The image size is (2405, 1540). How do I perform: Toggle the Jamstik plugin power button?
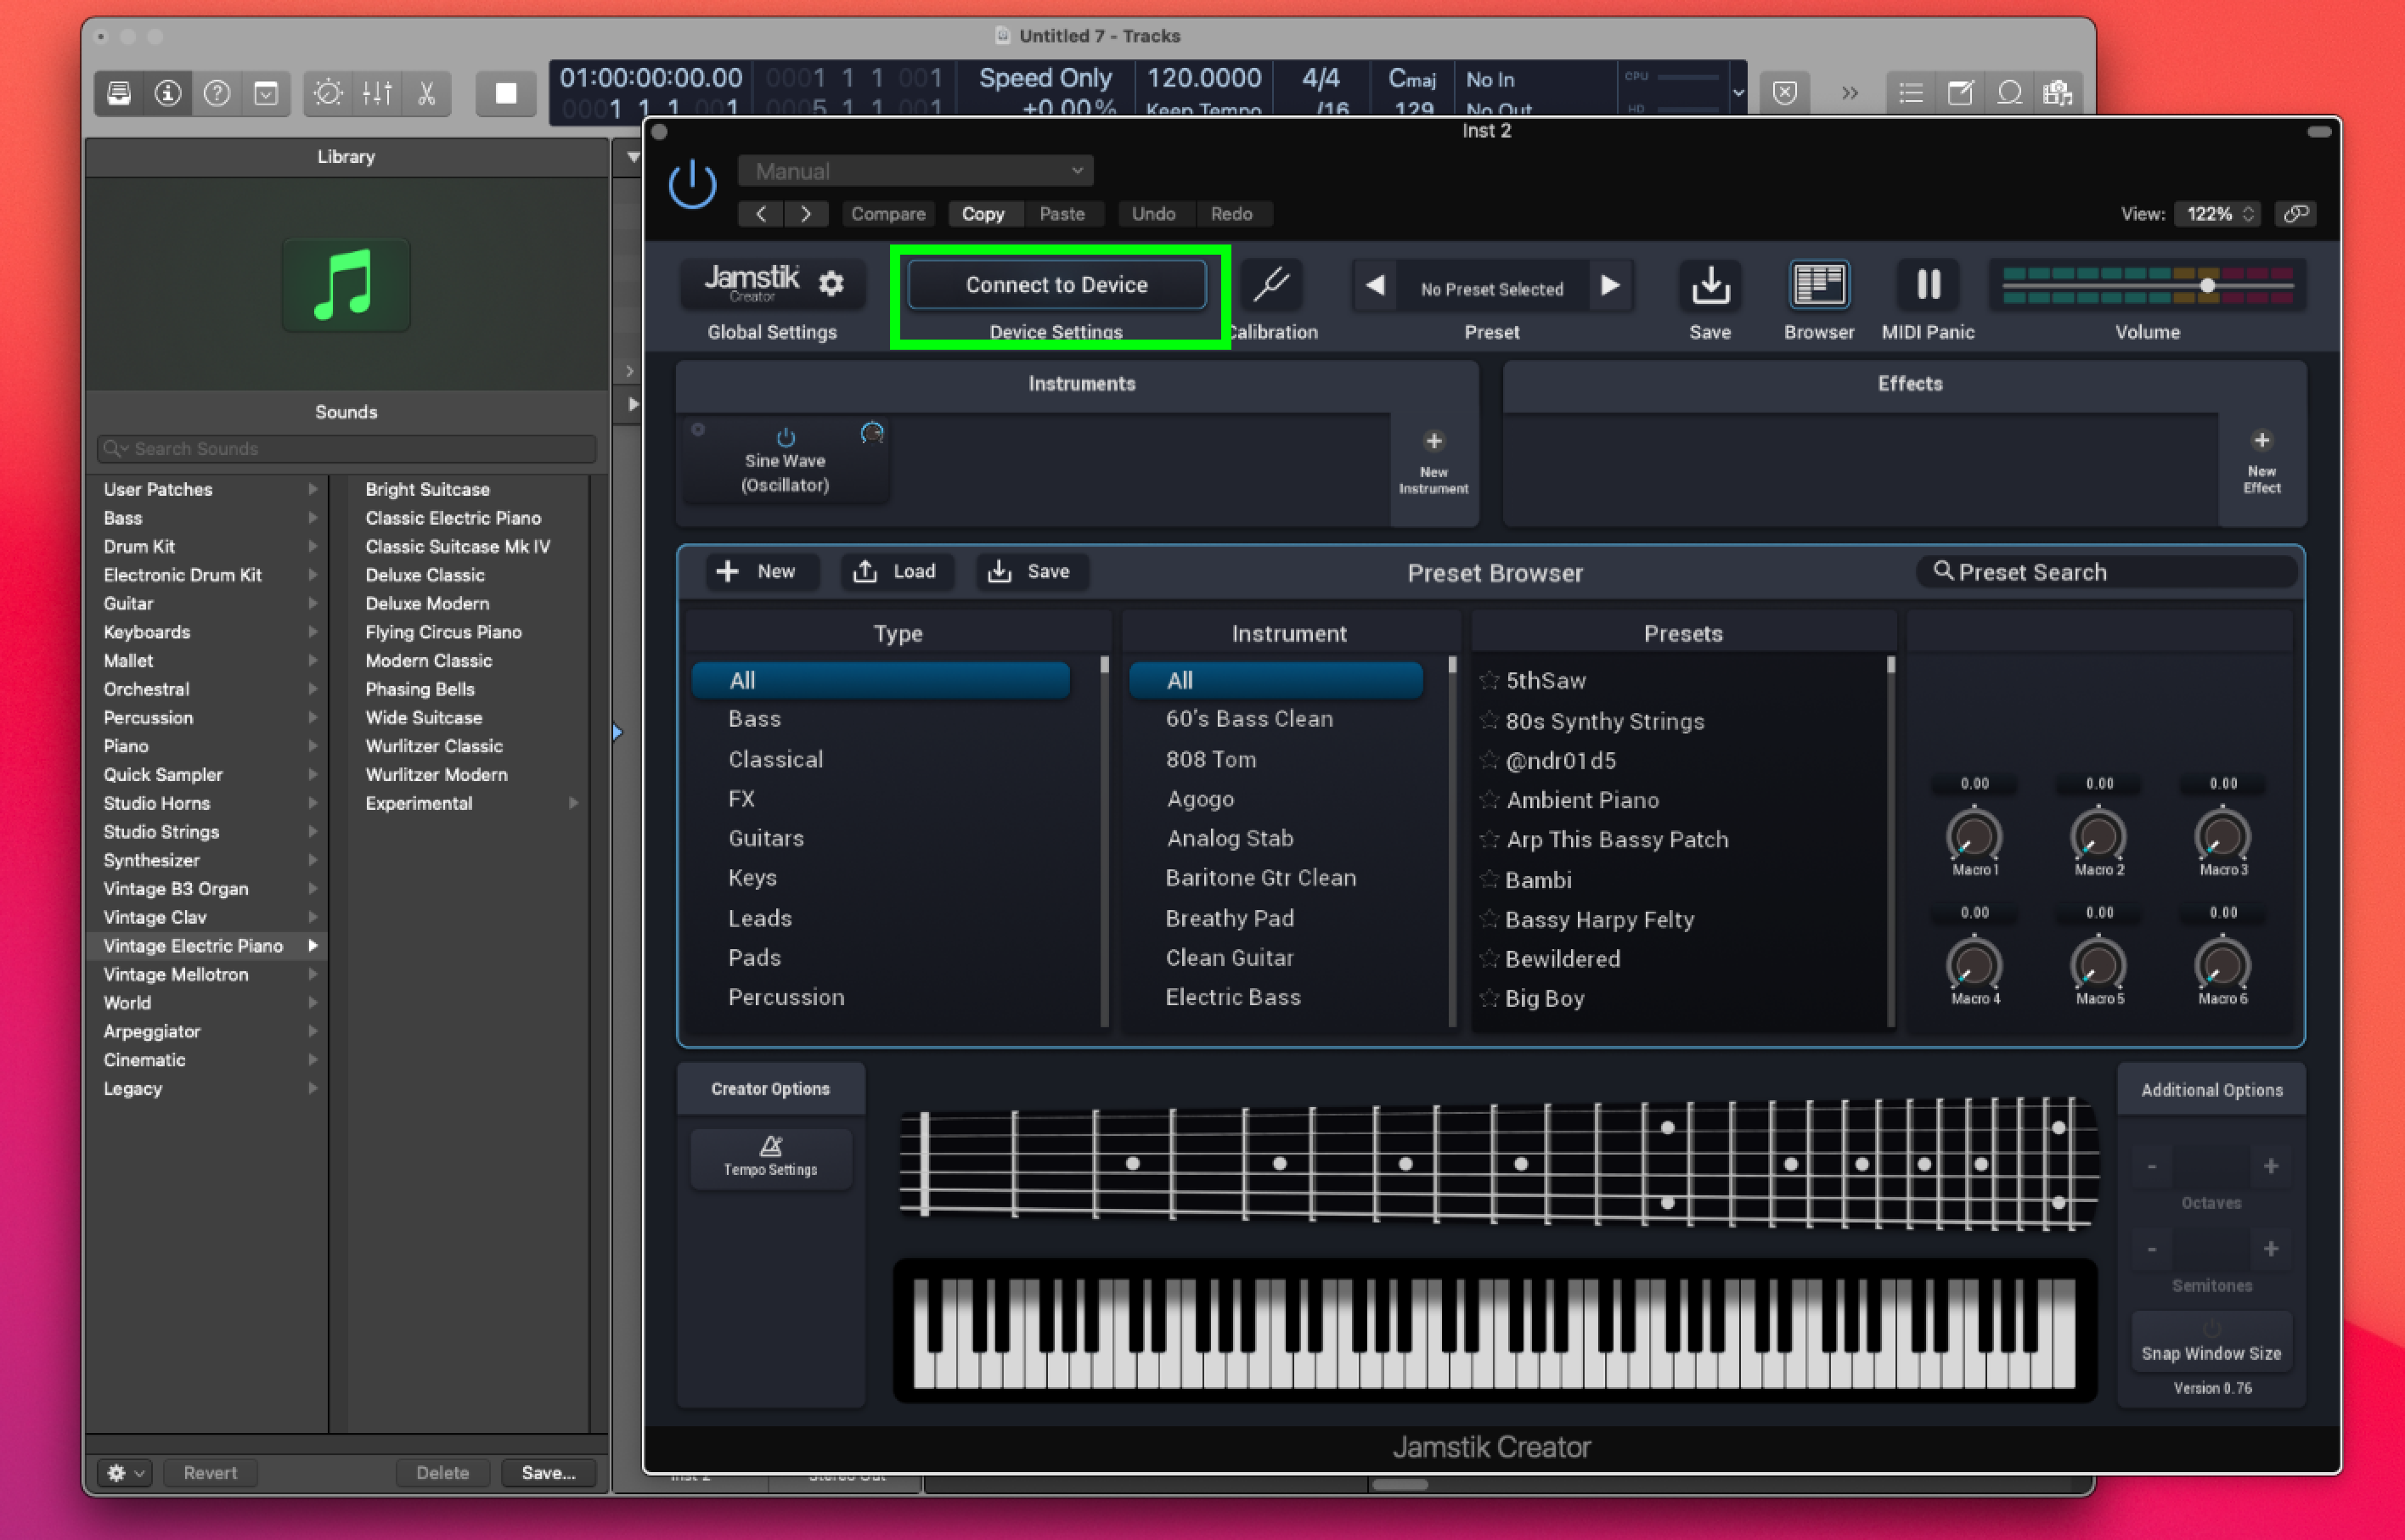(691, 185)
